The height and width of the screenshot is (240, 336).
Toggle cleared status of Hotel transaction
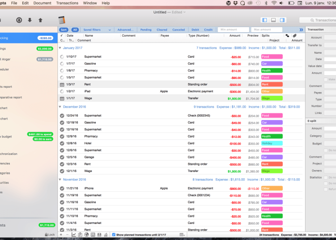[x=62, y=143]
